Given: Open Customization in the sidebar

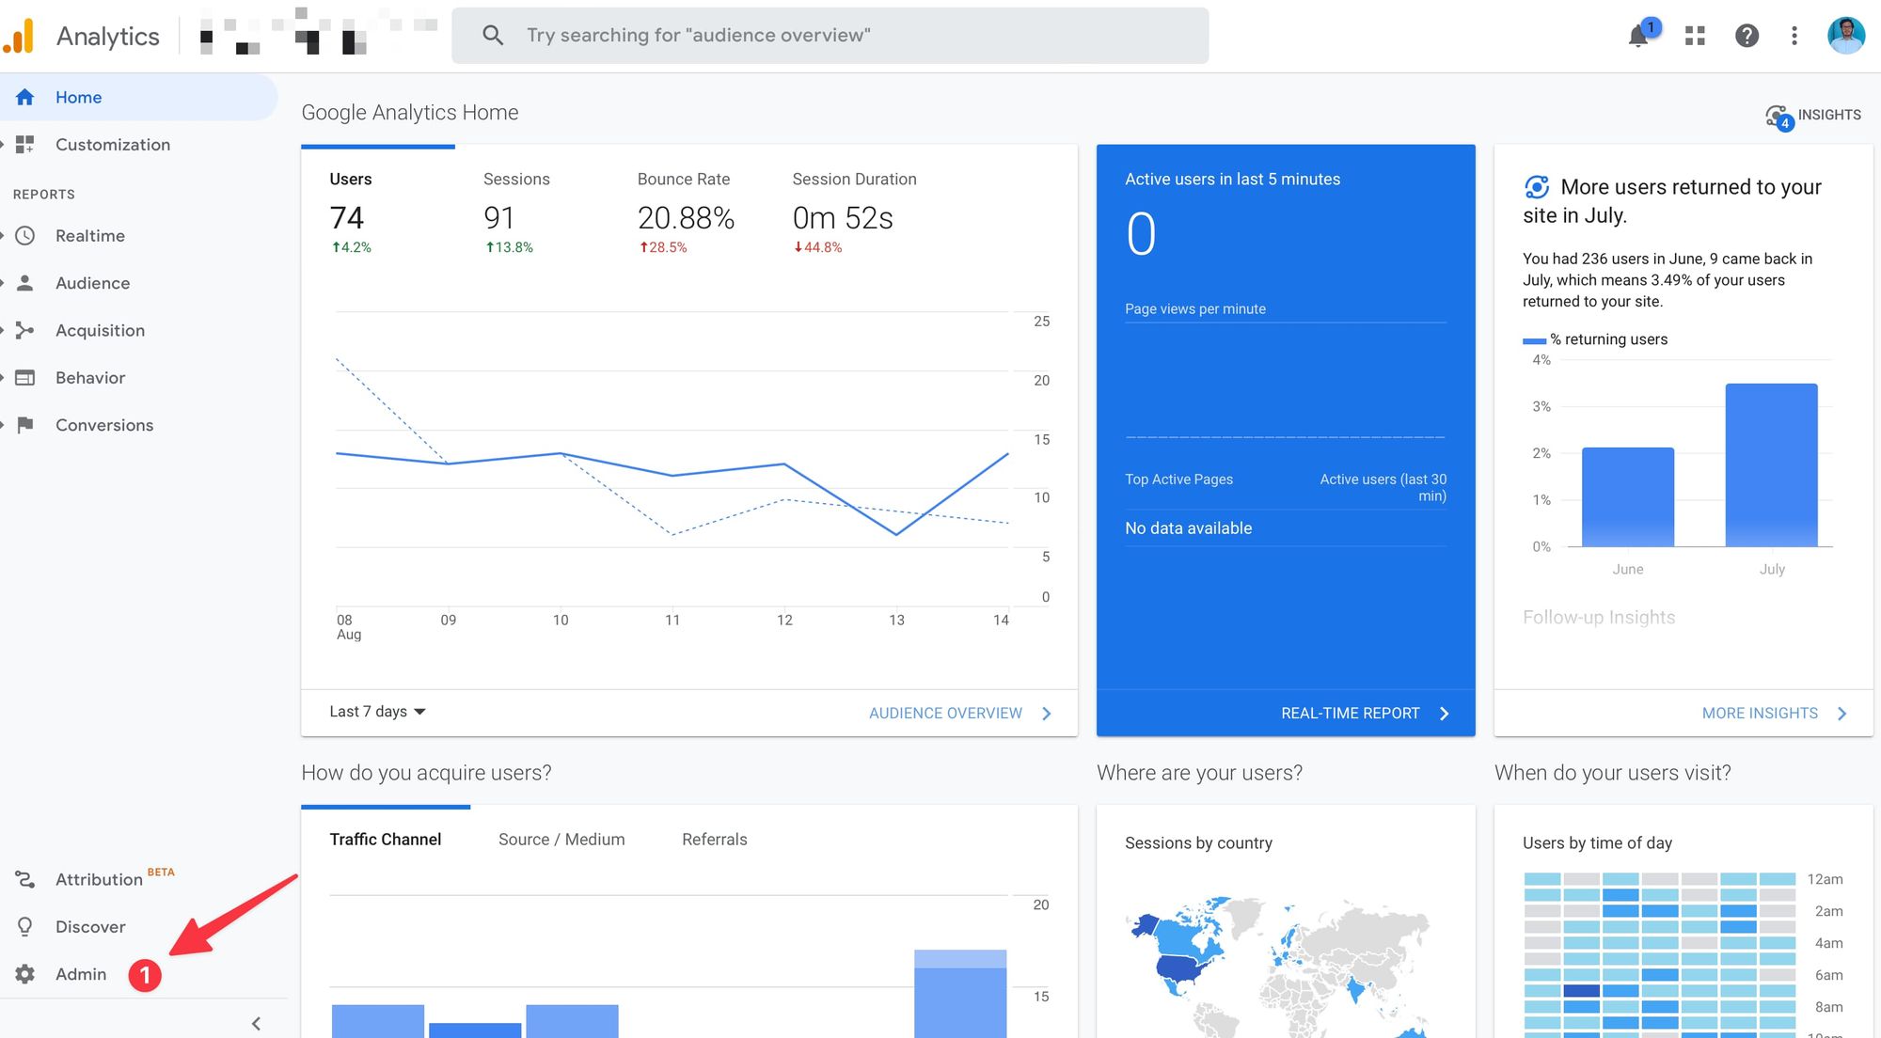Looking at the screenshot, I should coord(113,144).
